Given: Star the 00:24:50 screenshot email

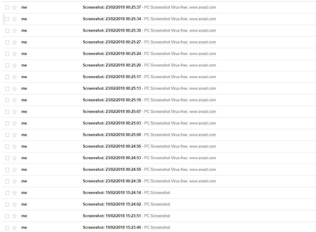Looking at the screenshot, I should (x=15, y=170).
